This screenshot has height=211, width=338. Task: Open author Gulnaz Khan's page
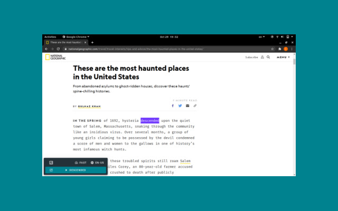(89, 107)
